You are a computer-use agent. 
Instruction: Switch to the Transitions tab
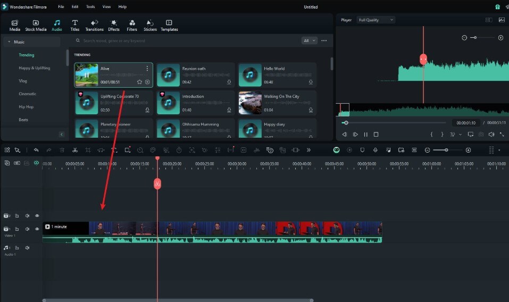(95, 26)
